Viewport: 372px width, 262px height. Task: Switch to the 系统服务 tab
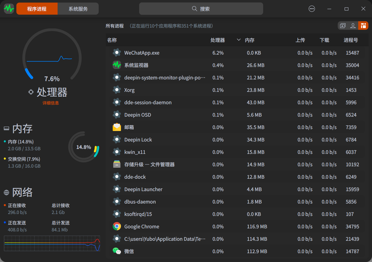point(78,9)
